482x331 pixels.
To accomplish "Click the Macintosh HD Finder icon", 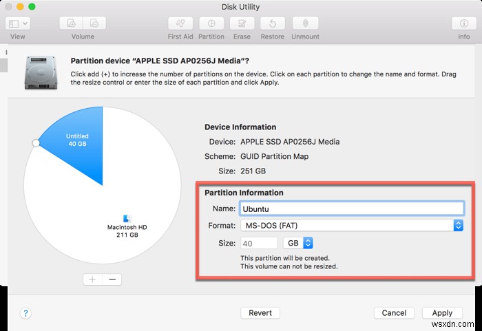I will point(127,219).
